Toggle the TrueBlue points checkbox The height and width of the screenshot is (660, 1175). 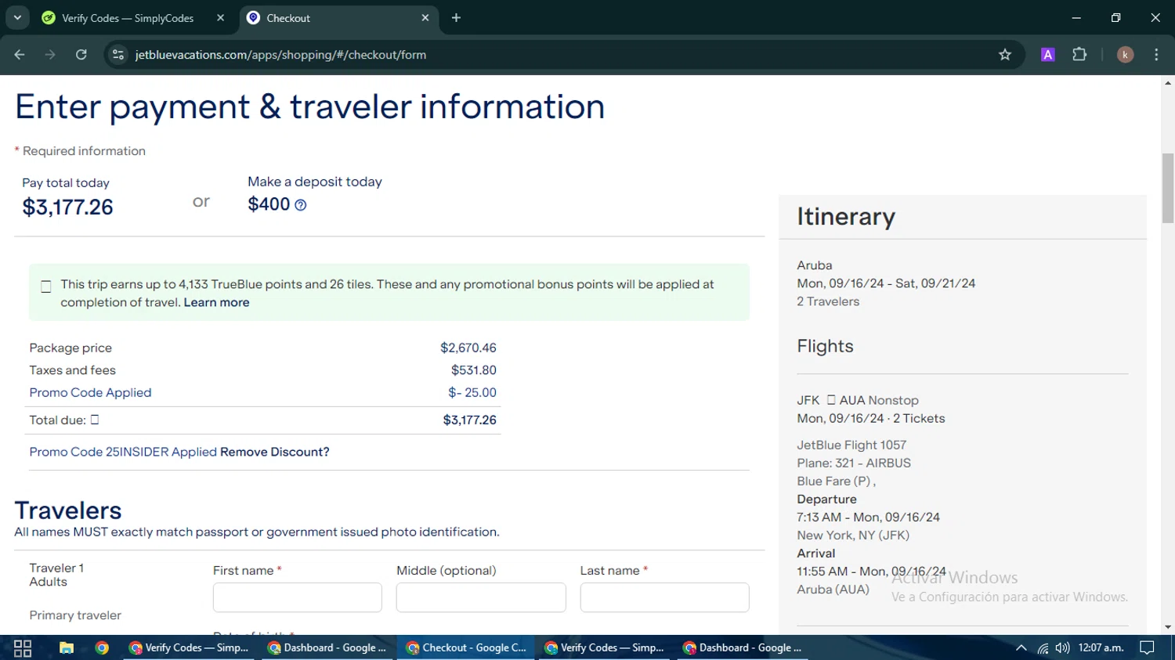click(46, 287)
